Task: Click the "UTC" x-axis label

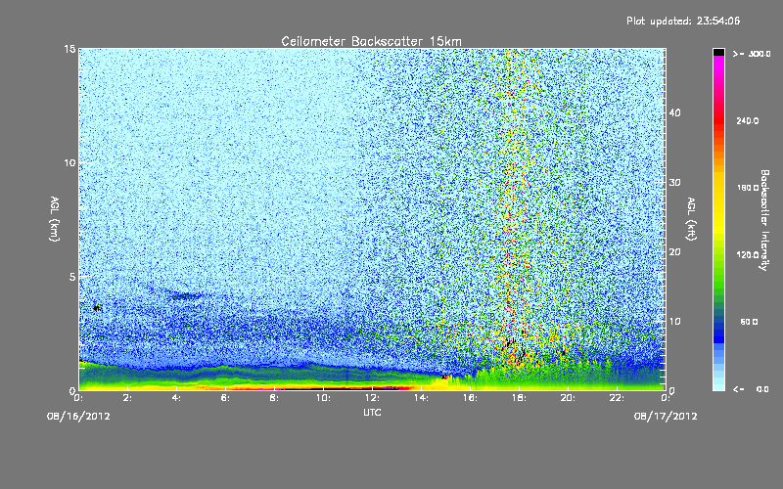Action: point(372,412)
